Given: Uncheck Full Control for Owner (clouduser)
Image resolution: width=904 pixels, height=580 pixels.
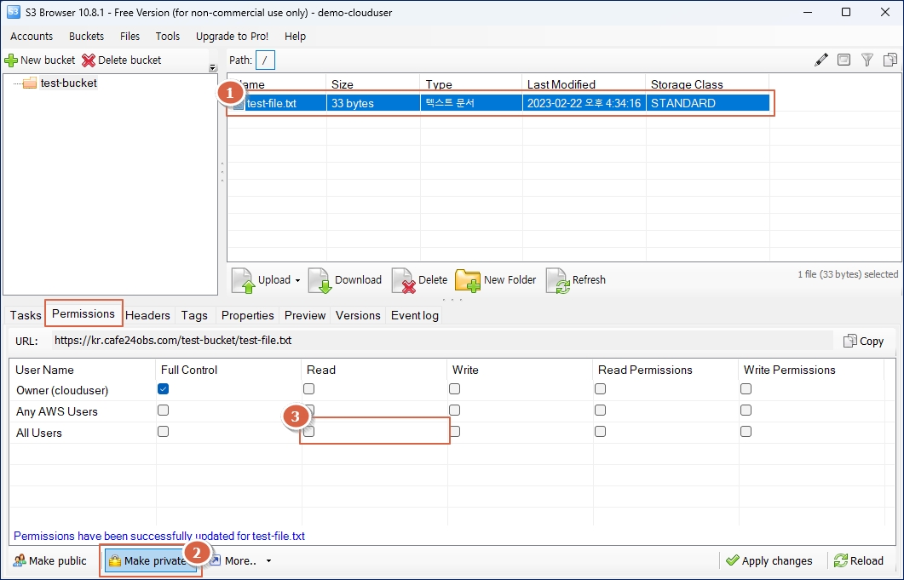Looking at the screenshot, I should 164,389.
